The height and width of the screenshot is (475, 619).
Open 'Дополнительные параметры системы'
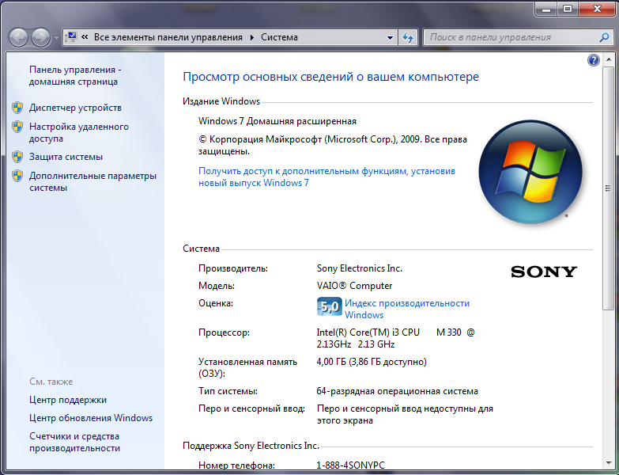(x=92, y=181)
